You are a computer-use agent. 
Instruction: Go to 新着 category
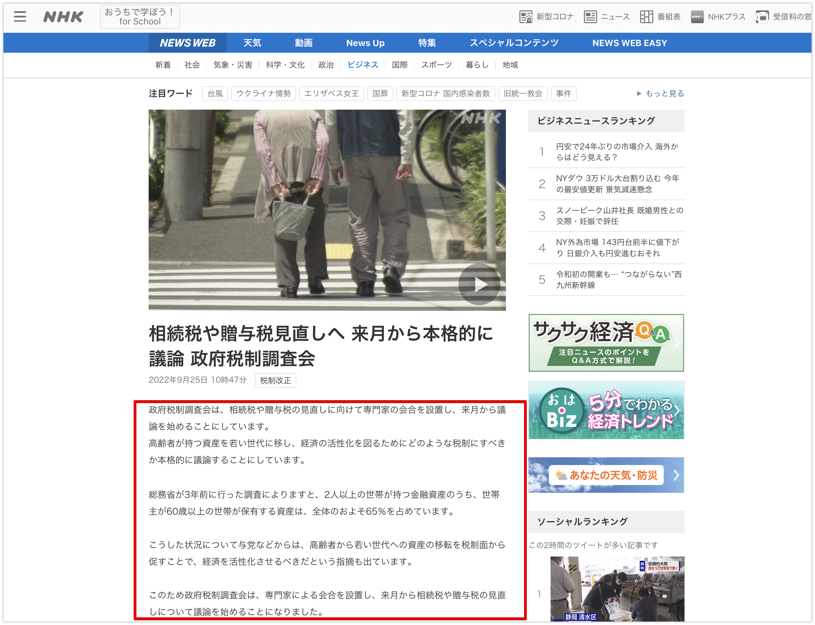tap(163, 65)
